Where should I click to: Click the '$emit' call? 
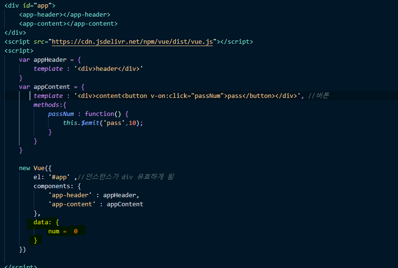coord(90,123)
